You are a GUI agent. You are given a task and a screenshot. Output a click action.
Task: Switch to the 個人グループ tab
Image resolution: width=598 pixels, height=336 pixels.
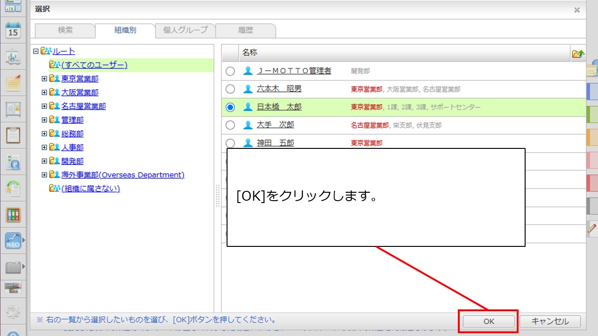click(x=185, y=30)
